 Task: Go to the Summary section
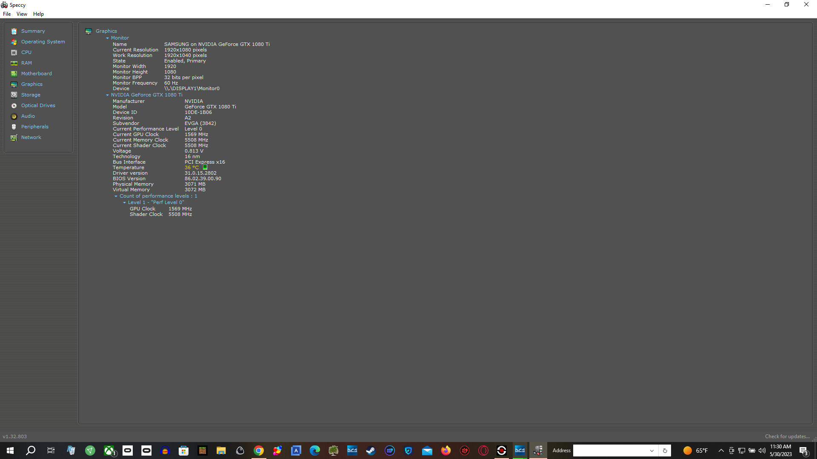tap(33, 31)
